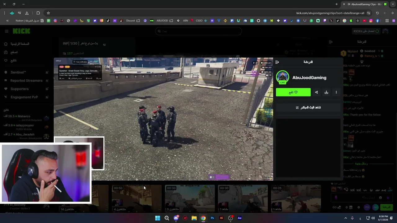
Task: Open Reported Streamers in the sidebar
Action: pyautogui.click(x=27, y=81)
